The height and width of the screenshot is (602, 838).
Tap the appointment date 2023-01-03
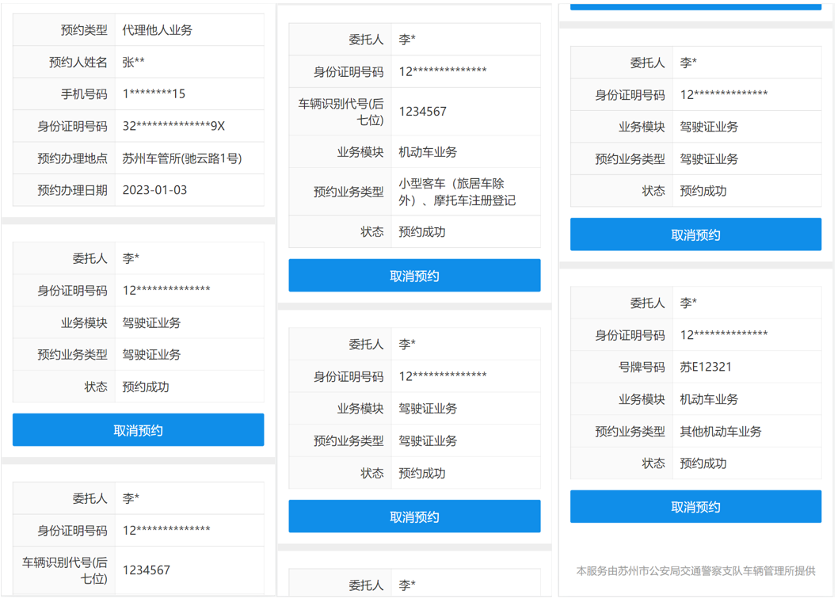coord(154,190)
